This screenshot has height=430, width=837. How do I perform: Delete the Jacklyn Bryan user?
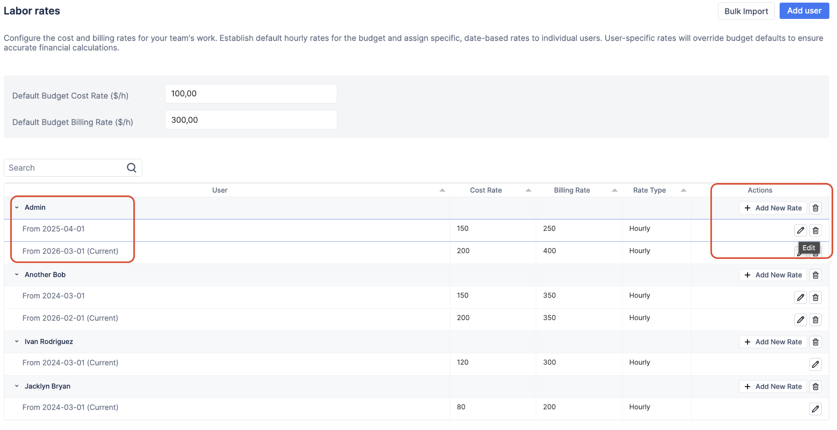[815, 386]
